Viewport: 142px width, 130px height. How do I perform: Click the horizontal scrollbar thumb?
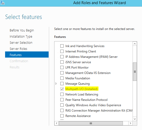(91, 123)
